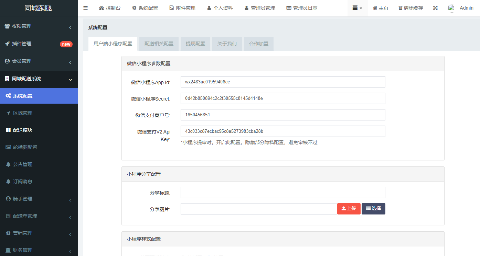Switch to the 配送相关配置 tab

(x=159, y=44)
